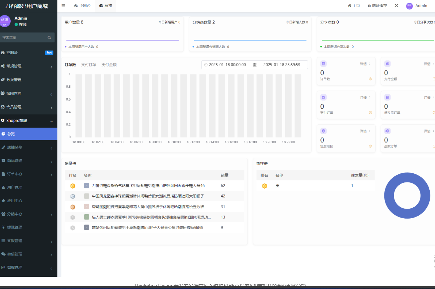Screen dimensions: 435x289
Task: Expand the 会员管理 sidebar menu
Action: (29, 107)
